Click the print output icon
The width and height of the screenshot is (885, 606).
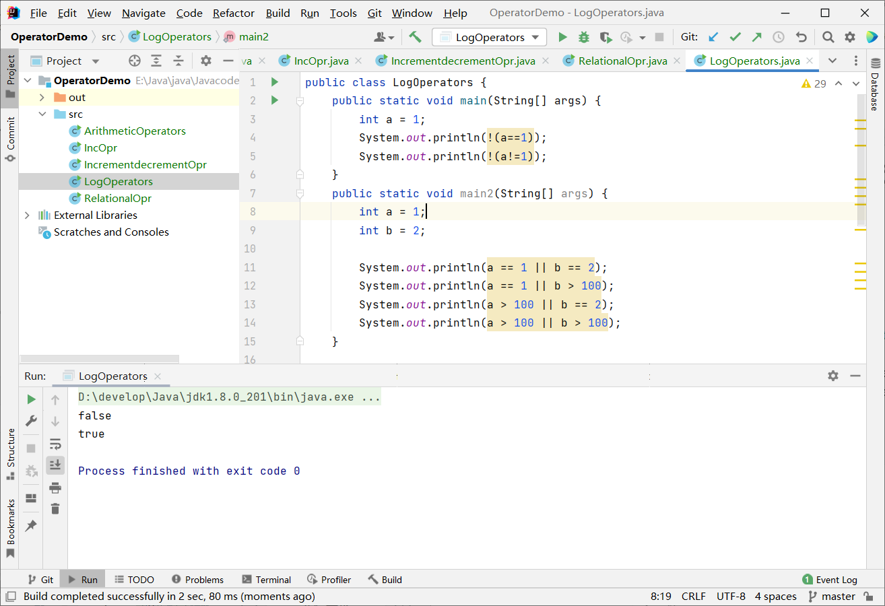point(55,487)
